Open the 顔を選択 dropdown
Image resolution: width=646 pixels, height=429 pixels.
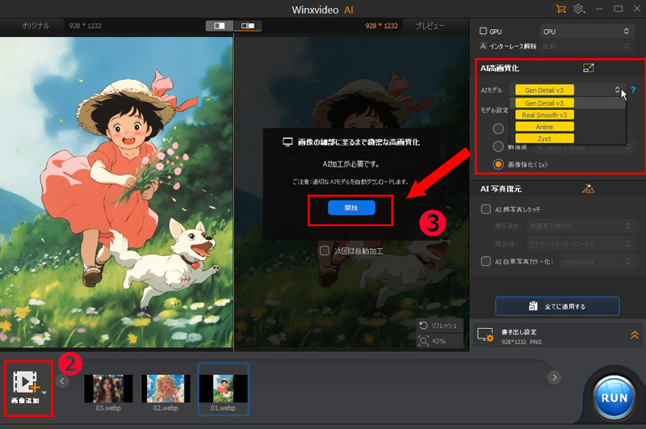pyautogui.click(x=580, y=226)
